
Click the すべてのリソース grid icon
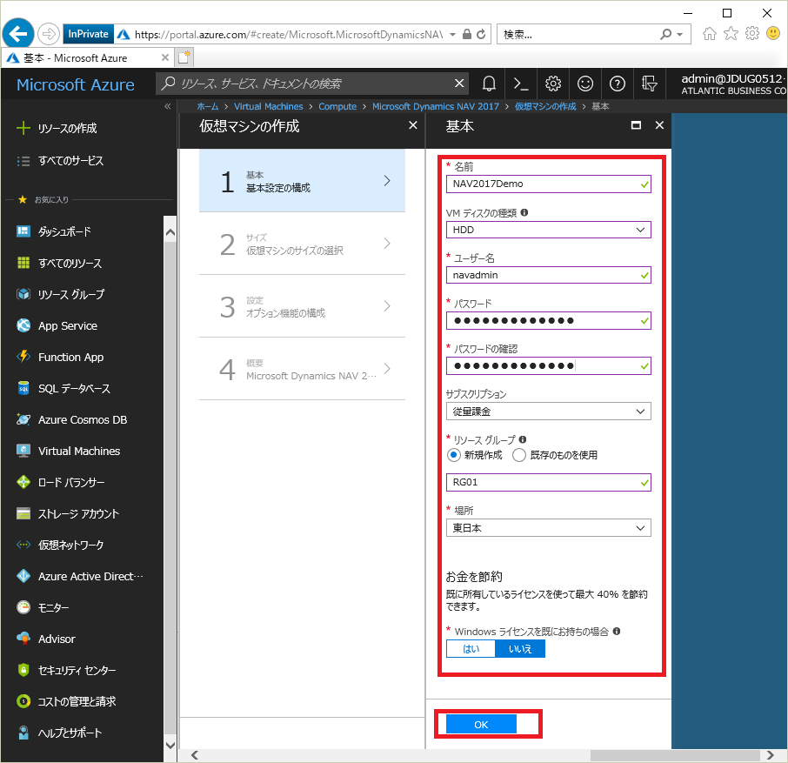pyautogui.click(x=23, y=263)
